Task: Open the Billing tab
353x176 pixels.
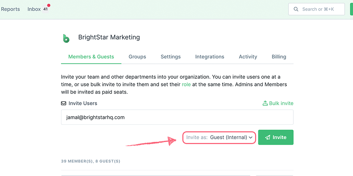Action: pyautogui.click(x=279, y=57)
